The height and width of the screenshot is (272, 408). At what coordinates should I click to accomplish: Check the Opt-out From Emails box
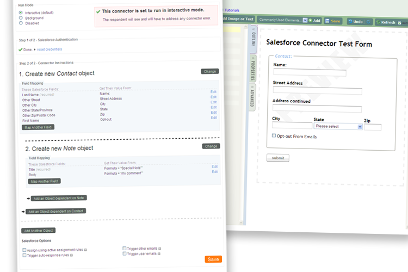[274, 136]
